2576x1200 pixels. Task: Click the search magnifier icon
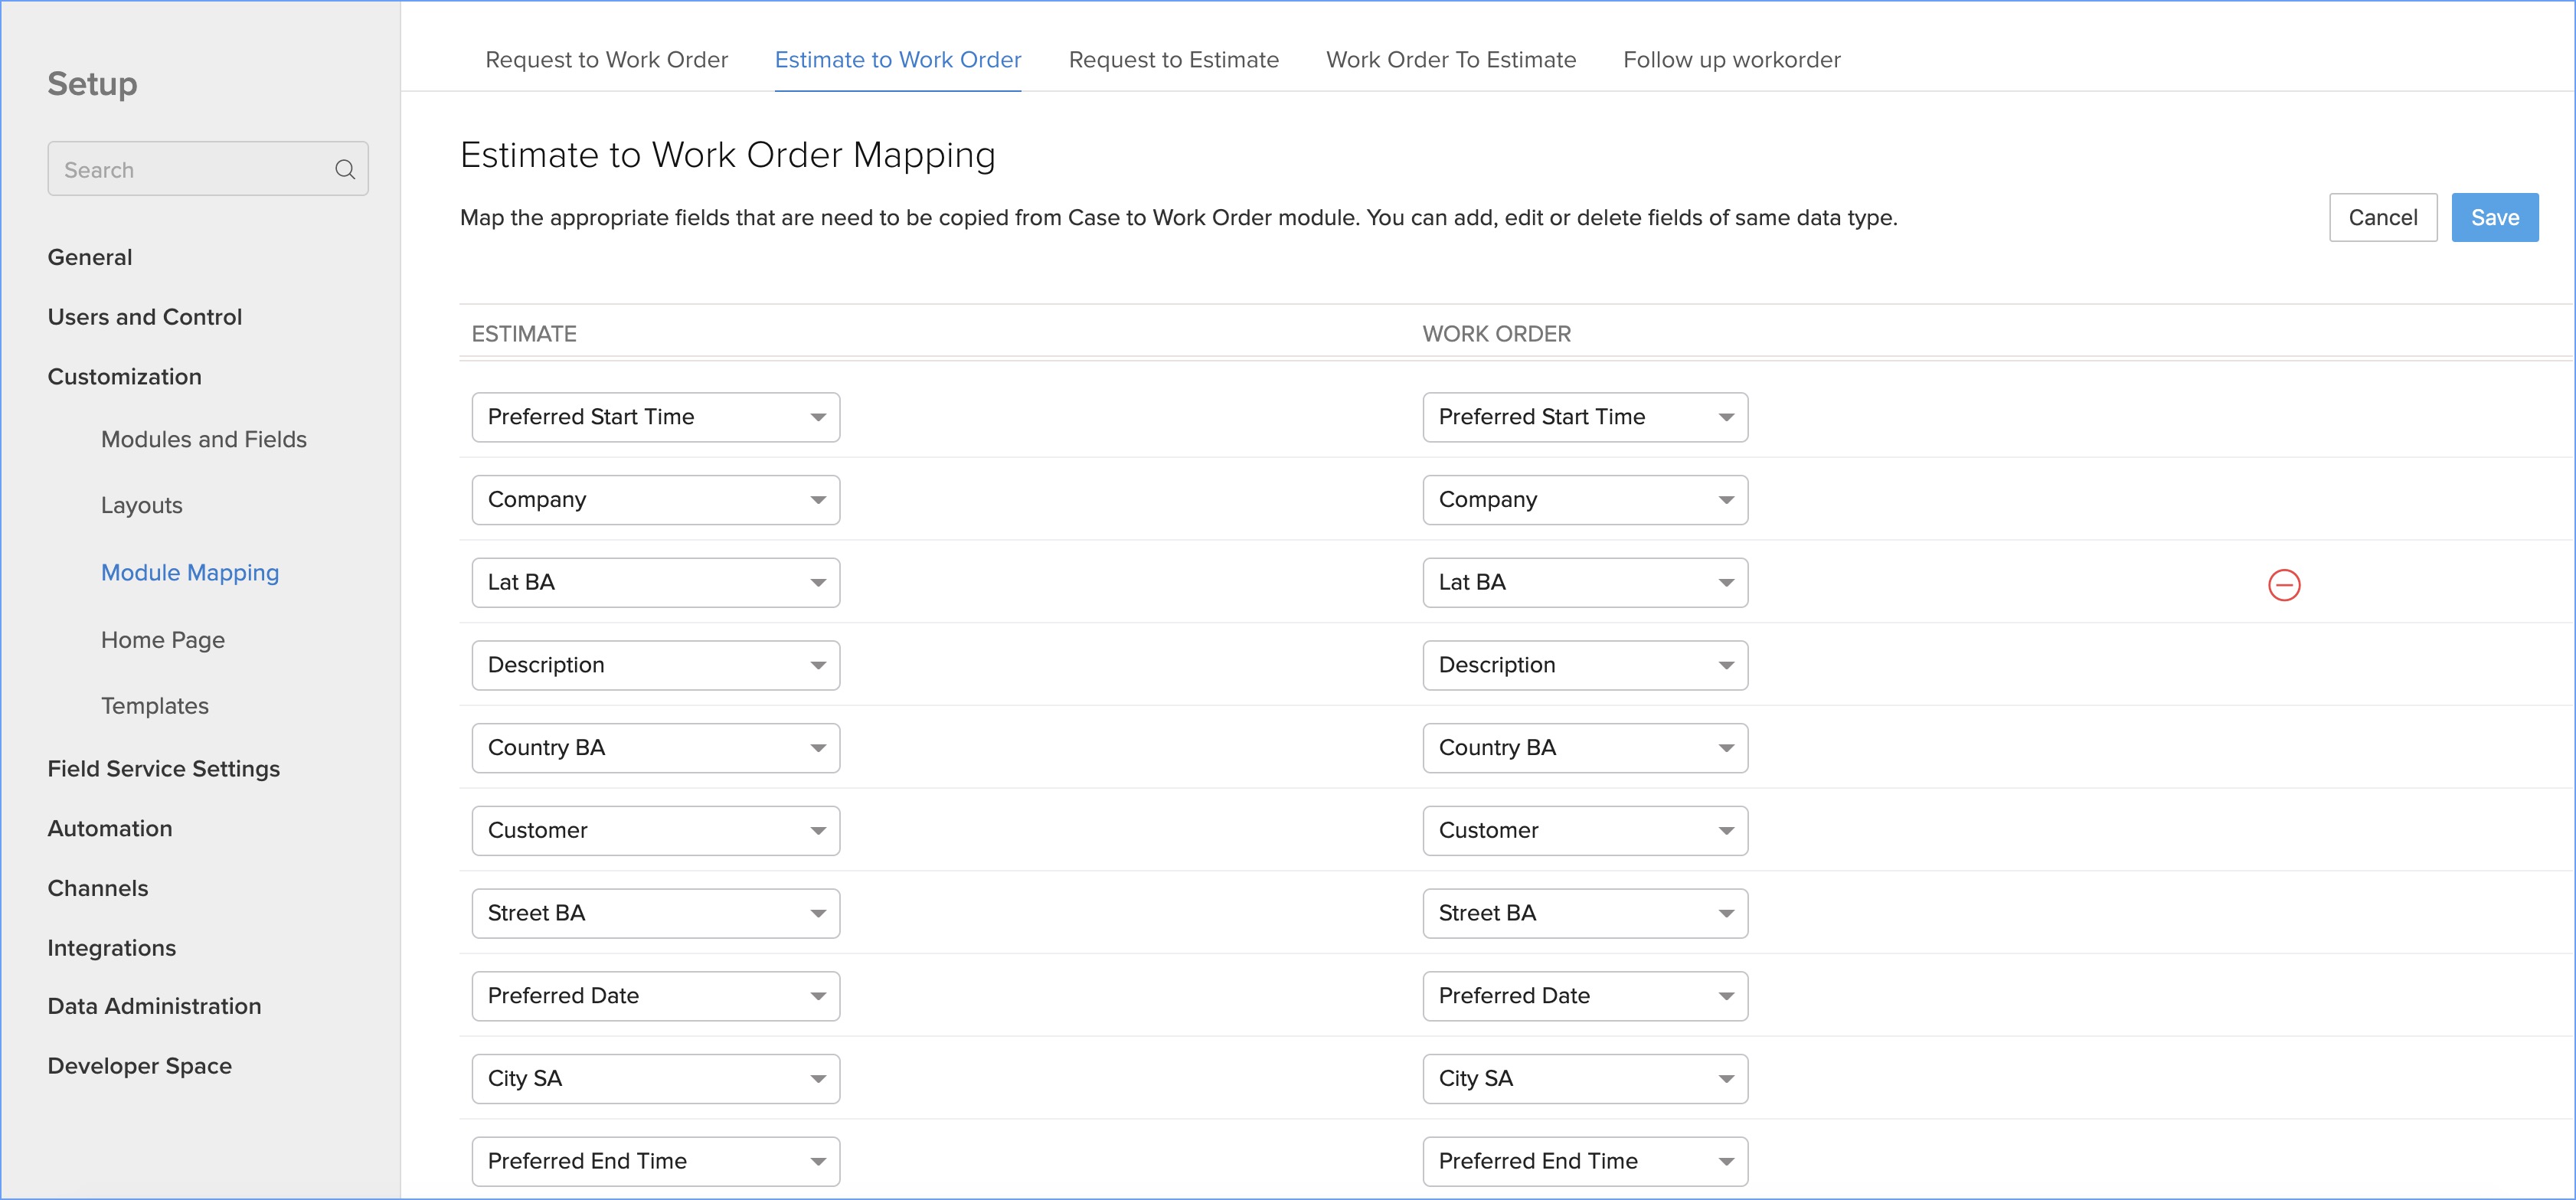(345, 169)
